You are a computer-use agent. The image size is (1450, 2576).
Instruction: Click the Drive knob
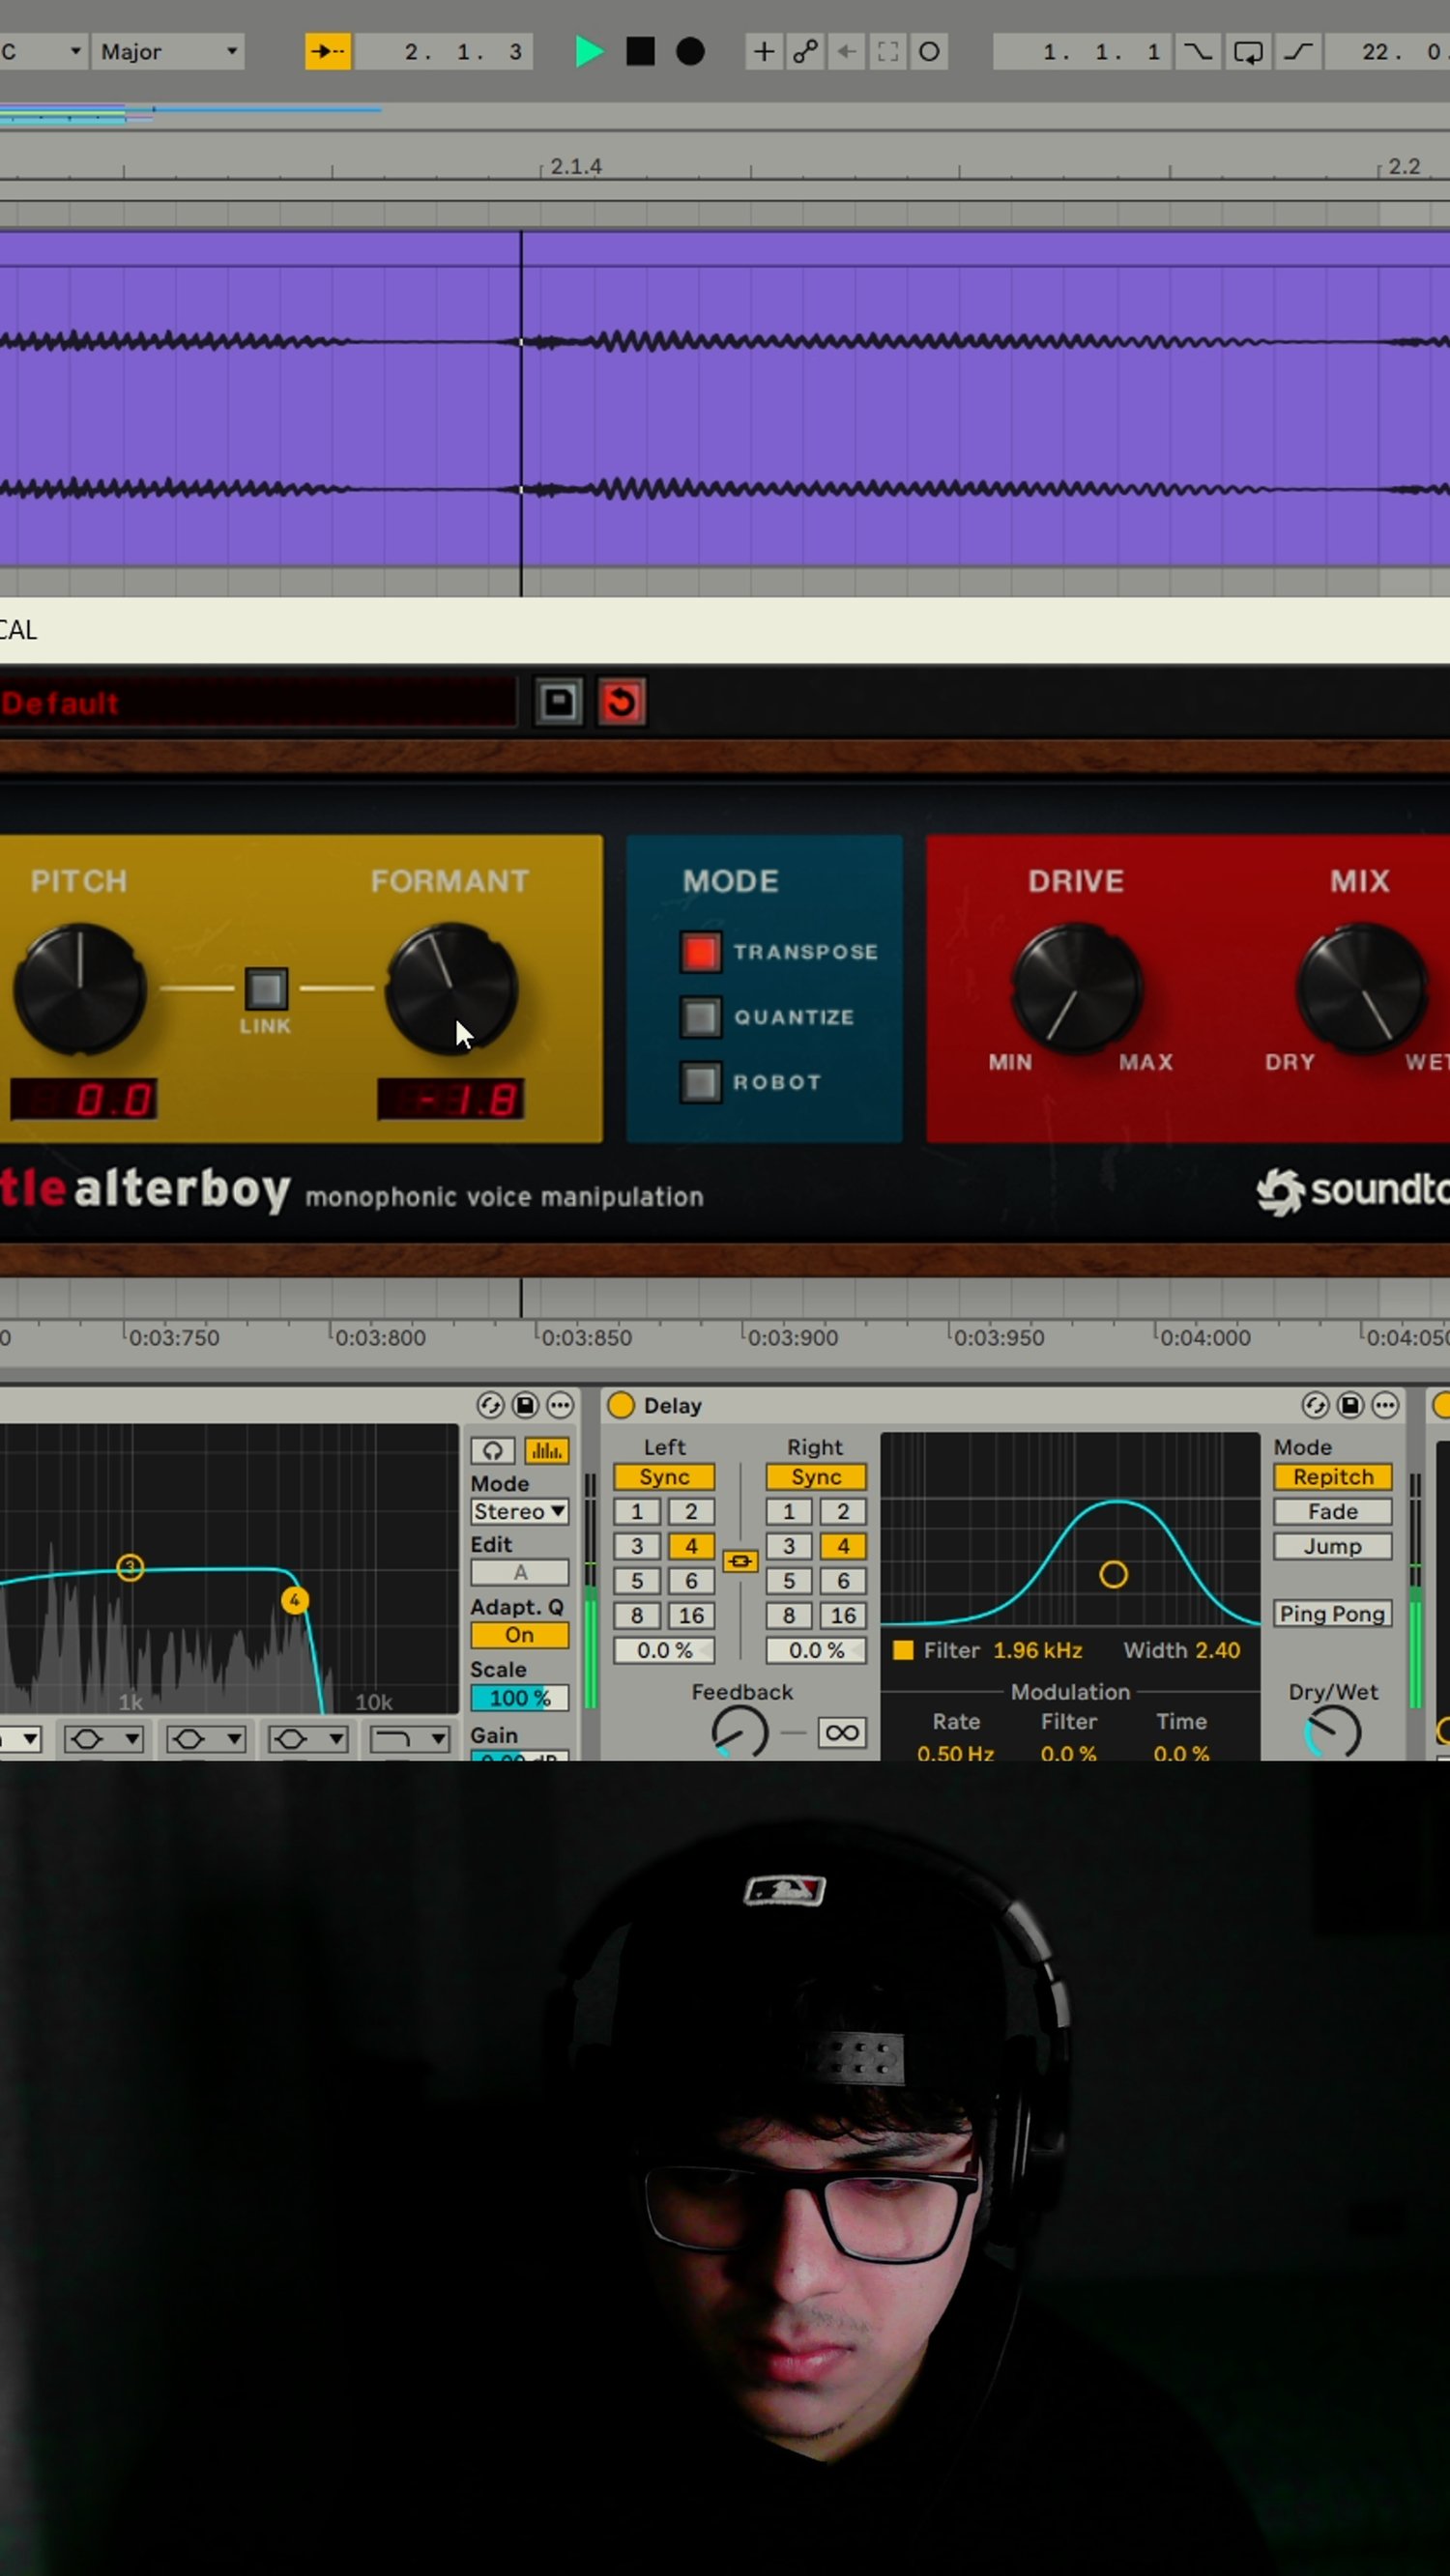tap(1077, 989)
